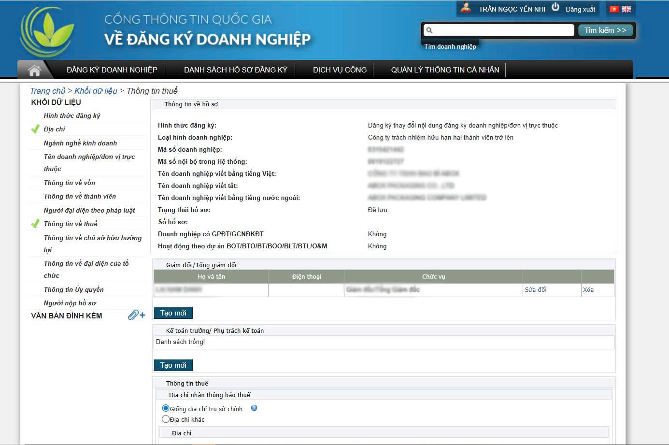669x445 pixels.
Task: Click the user avatar icon
Action: pos(466,8)
